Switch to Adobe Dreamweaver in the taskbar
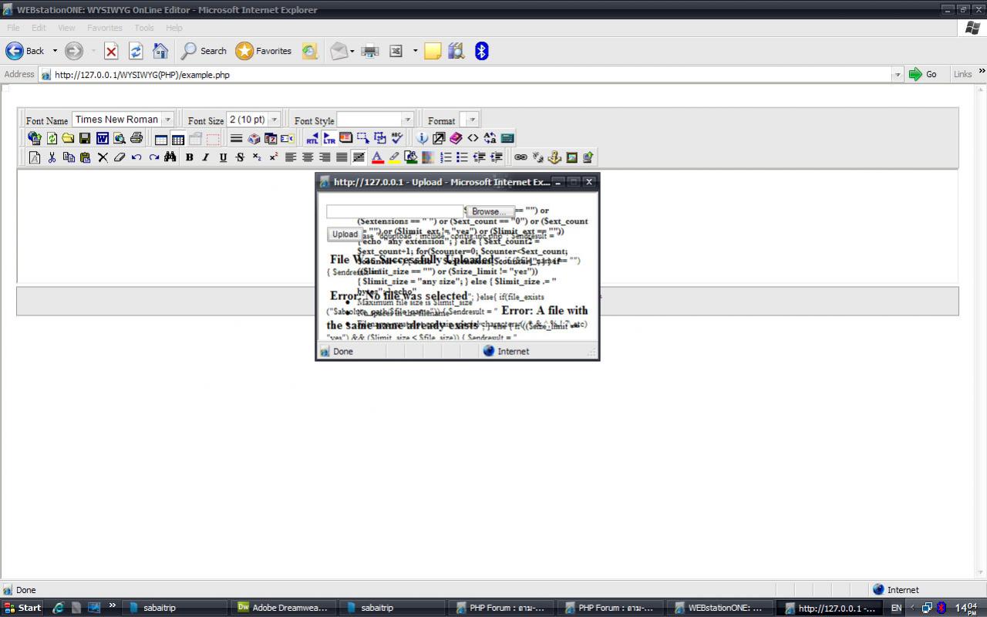This screenshot has height=617, width=987. 283,608
